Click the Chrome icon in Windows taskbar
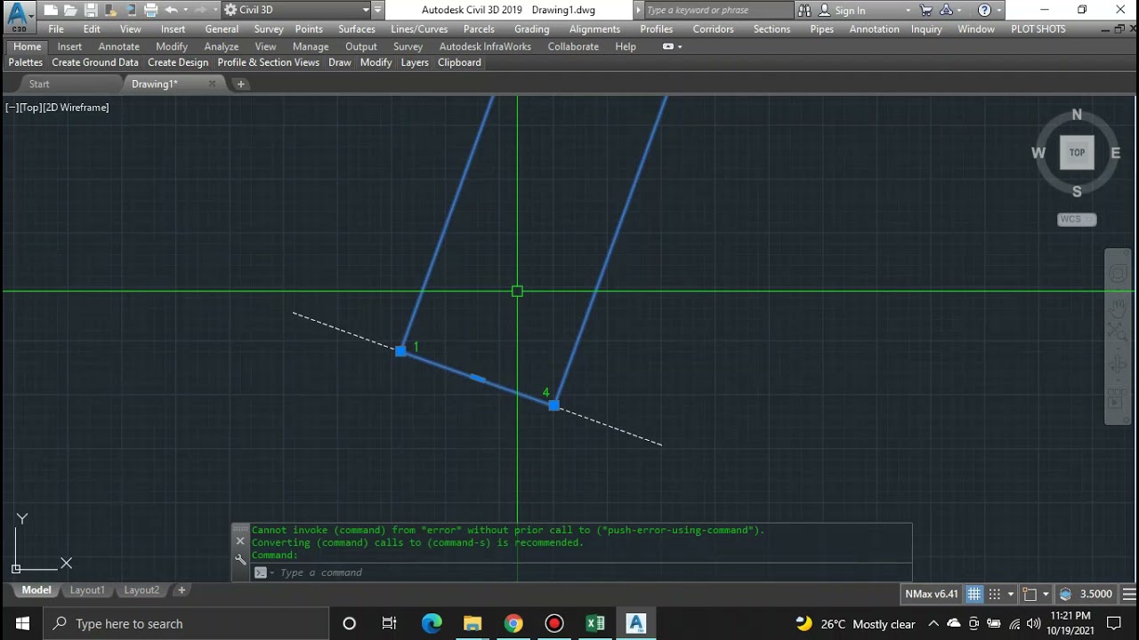Screen dimensions: 1139x640 (513, 623)
